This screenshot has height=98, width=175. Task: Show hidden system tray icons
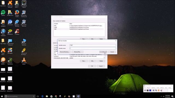161,96
